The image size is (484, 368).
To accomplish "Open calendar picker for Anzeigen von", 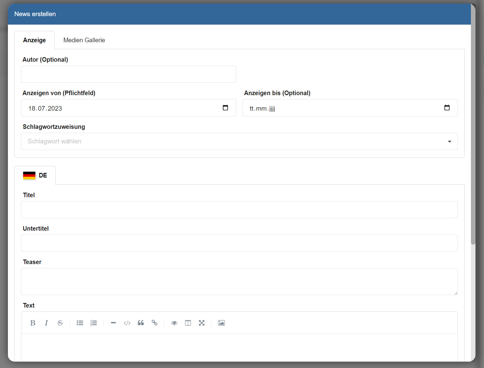I will coord(225,108).
